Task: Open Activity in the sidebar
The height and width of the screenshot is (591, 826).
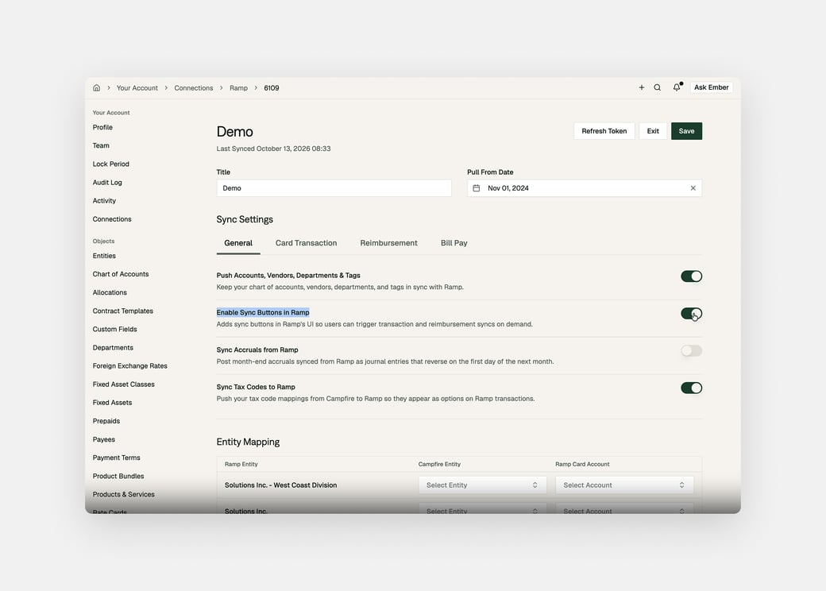Action: tap(104, 201)
